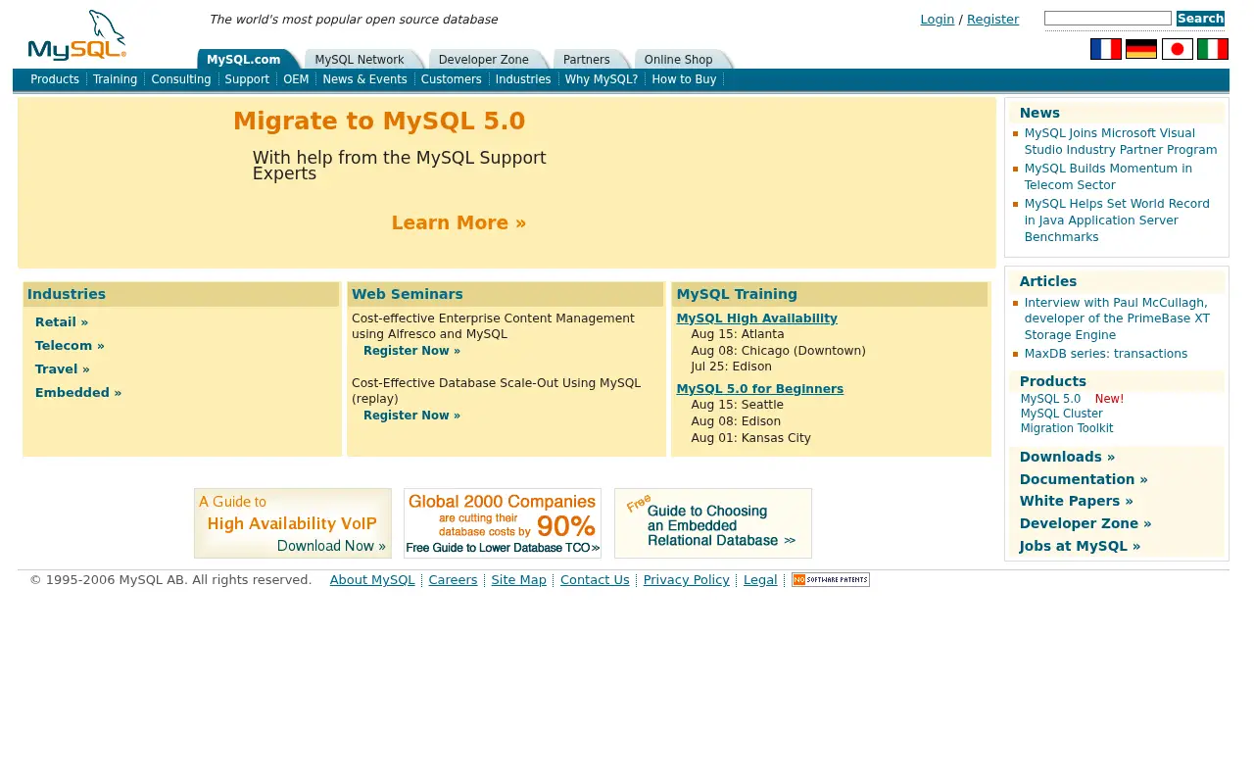Go to the Online Shop tab
The height and width of the screenshot is (784, 1254).
(x=679, y=60)
